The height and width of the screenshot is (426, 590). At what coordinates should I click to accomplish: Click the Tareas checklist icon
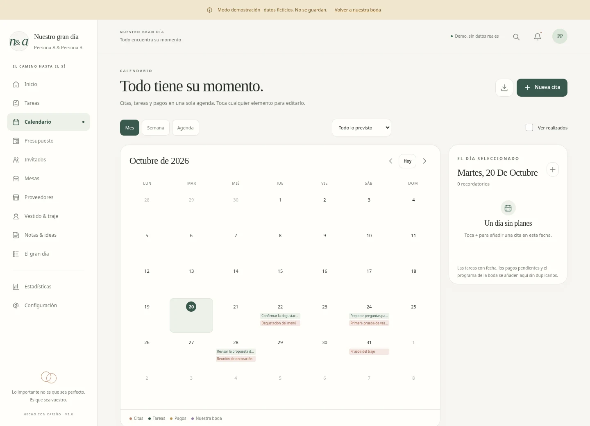[x=16, y=103]
